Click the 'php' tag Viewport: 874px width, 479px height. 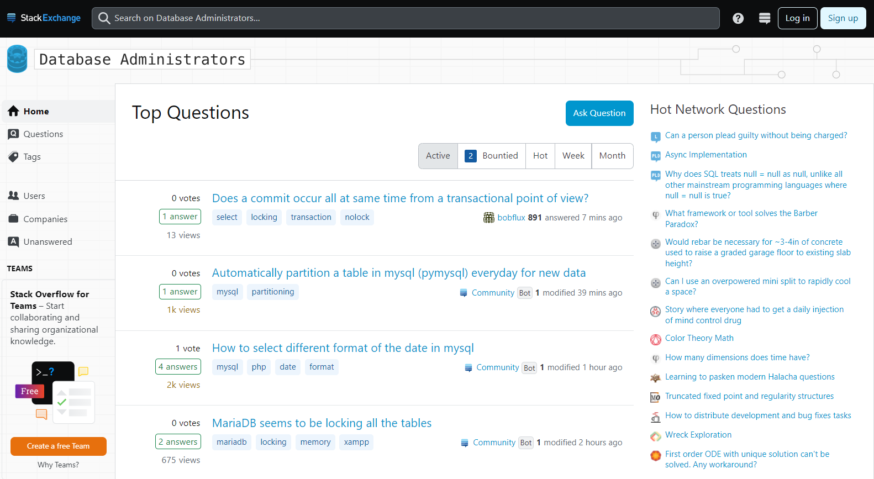coord(259,367)
